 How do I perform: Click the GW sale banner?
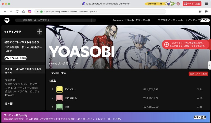[160, 4]
